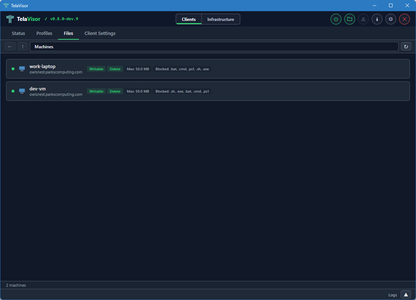The height and width of the screenshot is (300, 416).
Task: Click the warning triangle icon
Action: [x=363, y=19]
